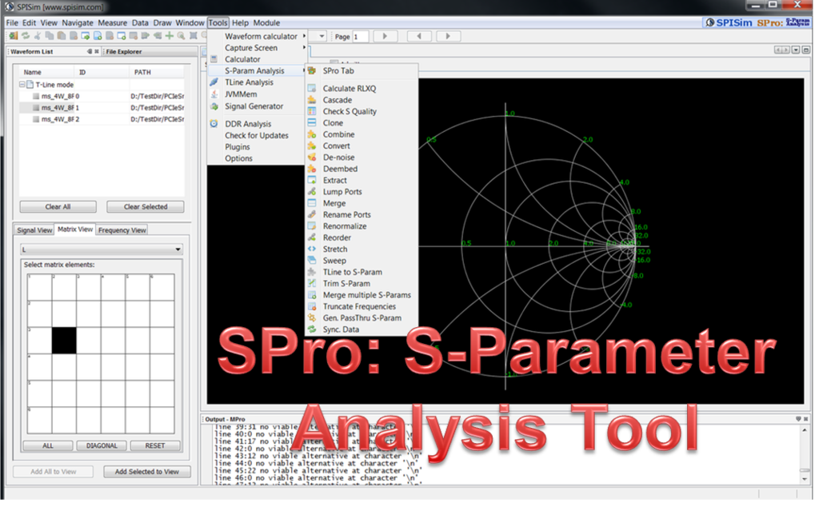Click the De-noise icon in S-Param submenu
The image size is (819, 511).
(x=312, y=158)
